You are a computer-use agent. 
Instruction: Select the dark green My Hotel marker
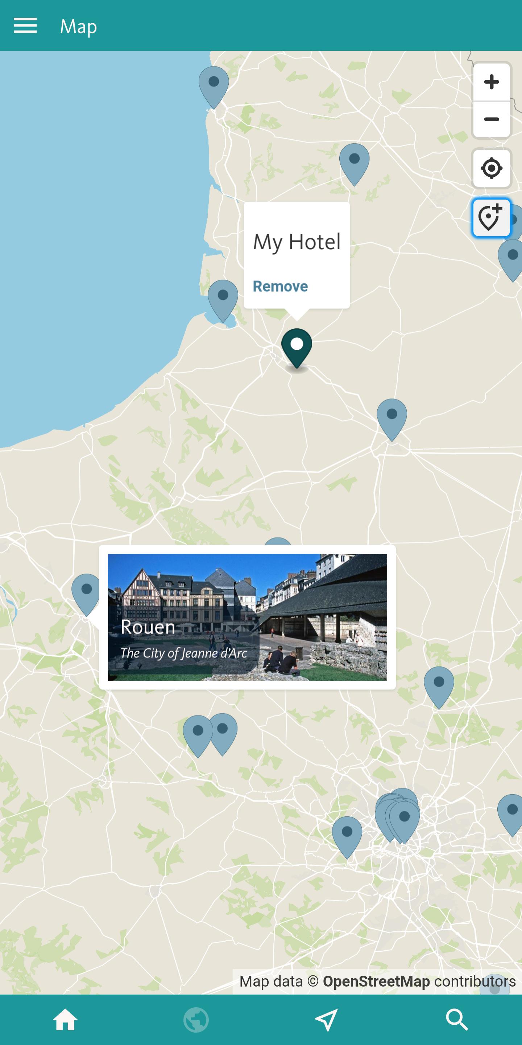point(297,348)
